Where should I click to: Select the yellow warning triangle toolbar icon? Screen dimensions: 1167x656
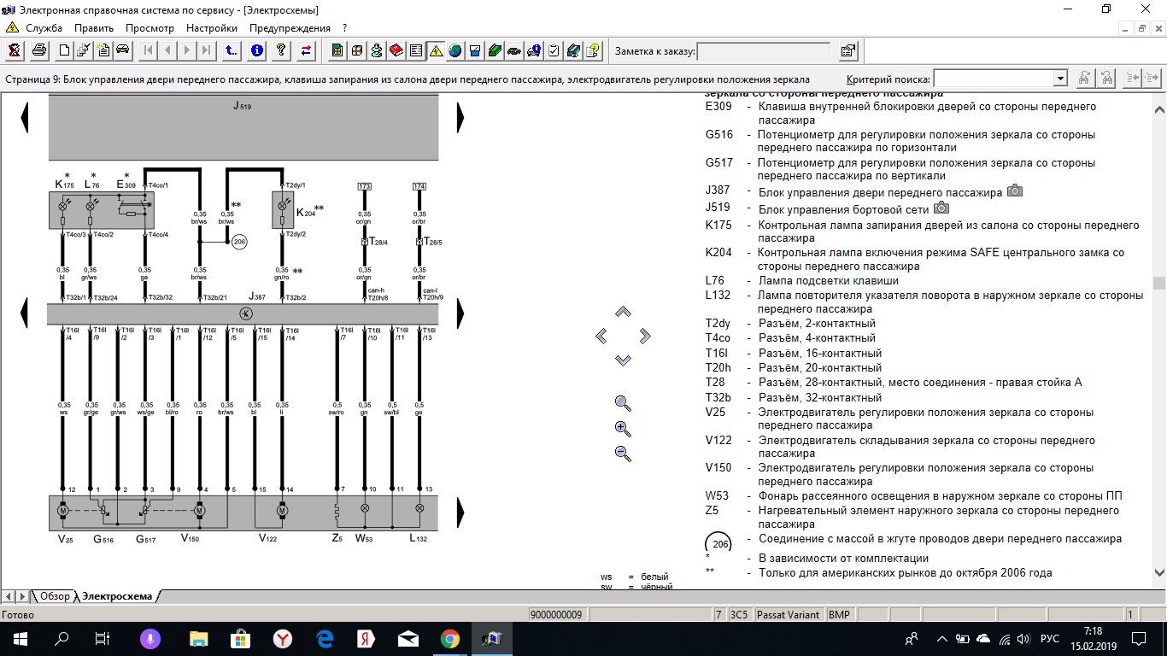[x=436, y=50]
